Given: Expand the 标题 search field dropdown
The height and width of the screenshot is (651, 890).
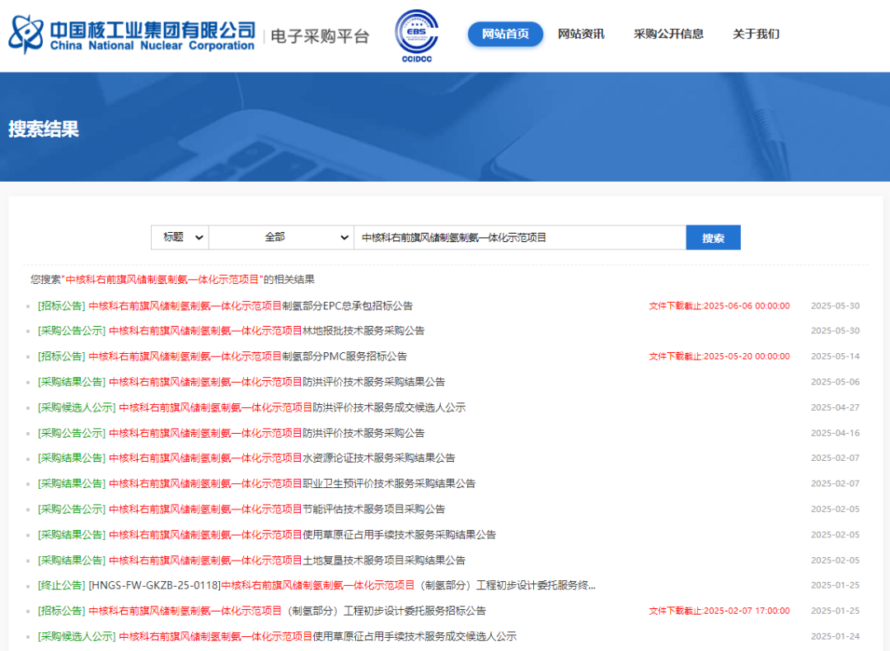Looking at the screenshot, I should [180, 237].
